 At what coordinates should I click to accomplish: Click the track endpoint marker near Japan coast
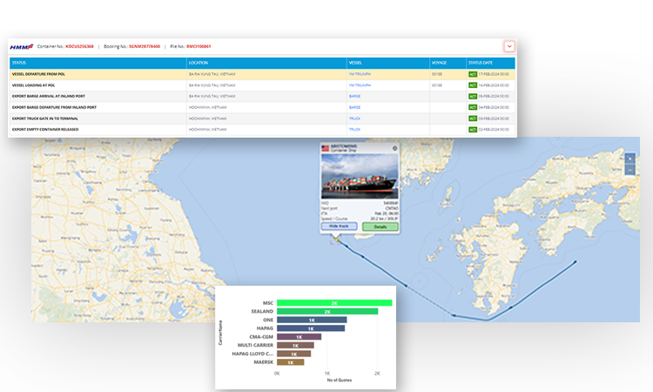576,261
